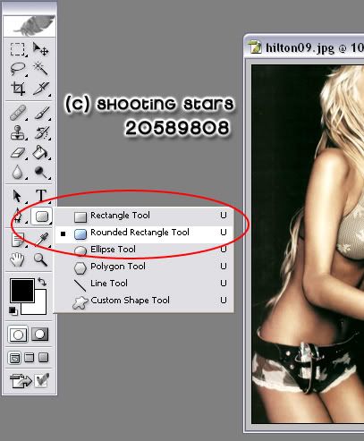Click the black foreground color swatch
Viewport: 364px width, 441px height.
point(22,291)
